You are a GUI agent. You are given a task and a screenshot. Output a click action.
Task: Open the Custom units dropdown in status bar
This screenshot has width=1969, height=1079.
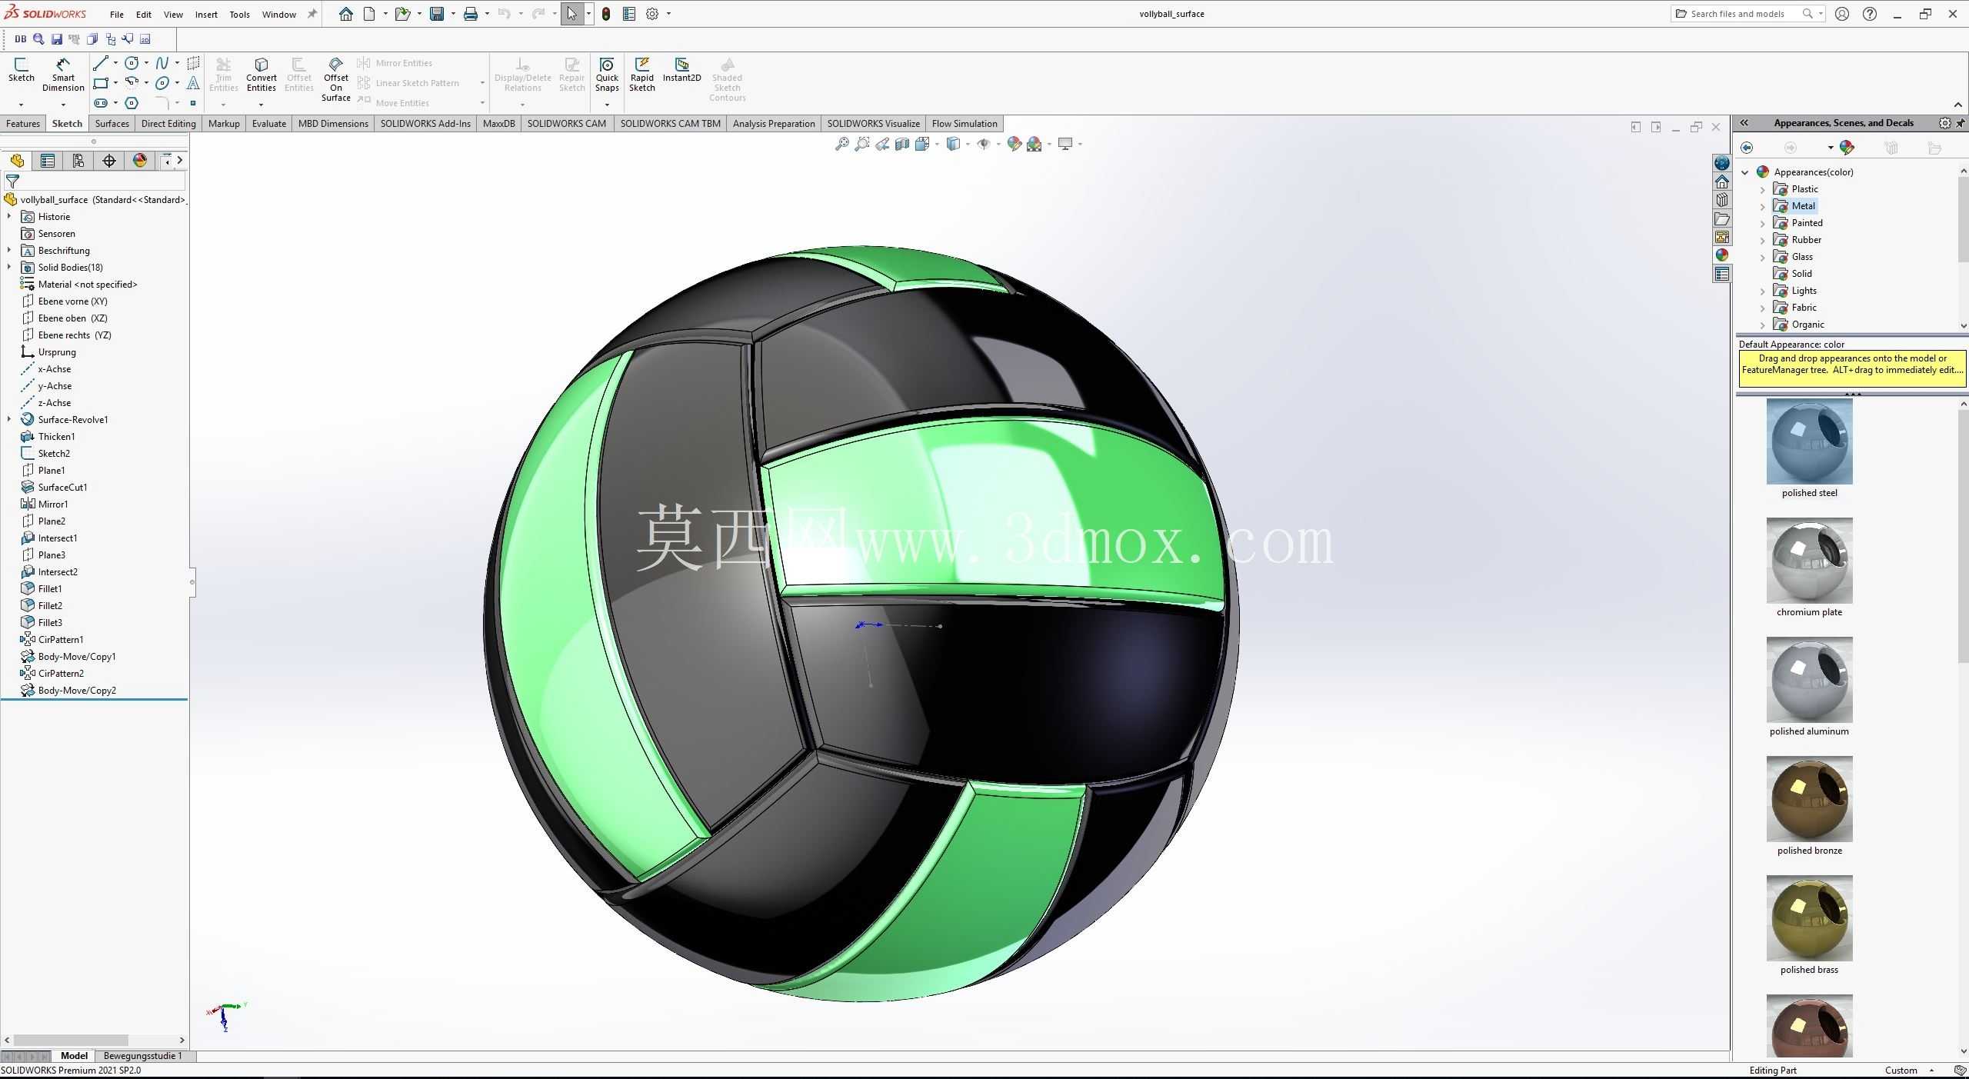pyautogui.click(x=1931, y=1071)
